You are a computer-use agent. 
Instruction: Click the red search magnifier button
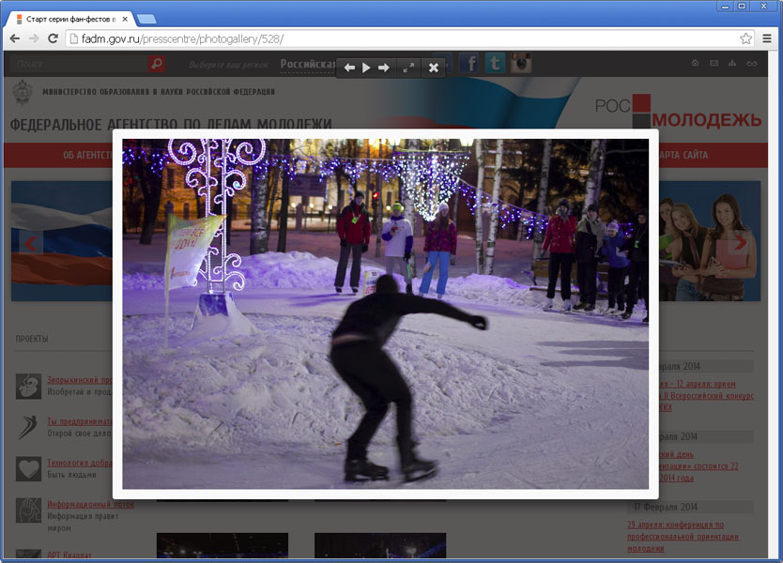(x=156, y=64)
